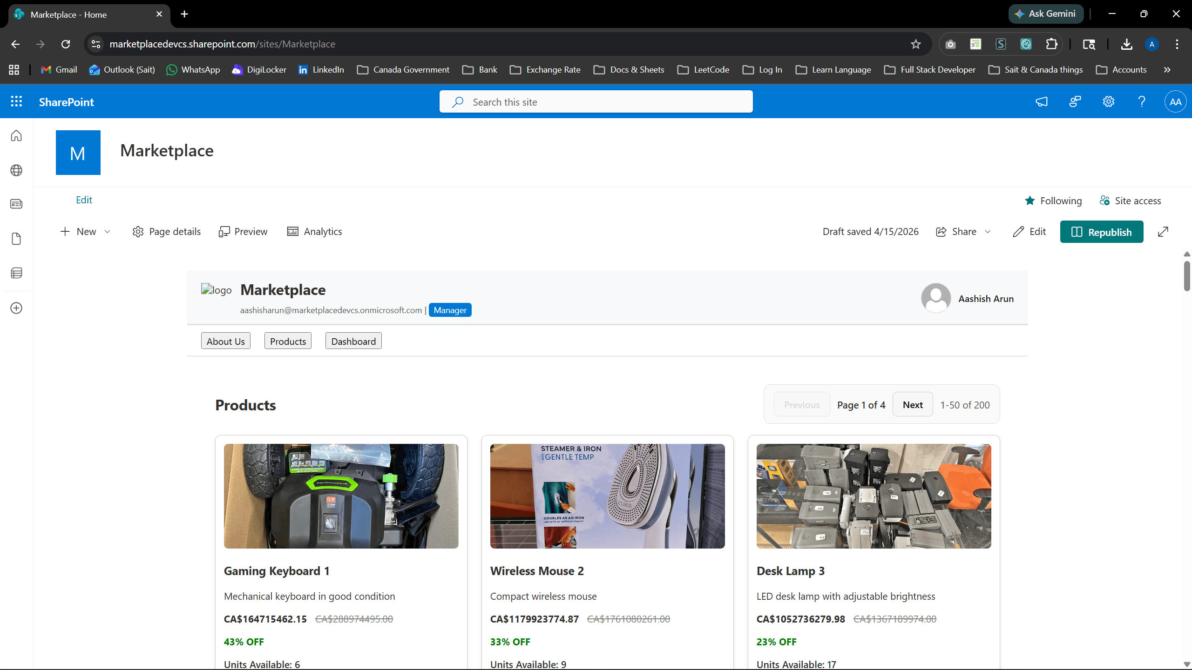Open Docs & Sheets bookmark folder
1192x670 pixels.
point(629,70)
